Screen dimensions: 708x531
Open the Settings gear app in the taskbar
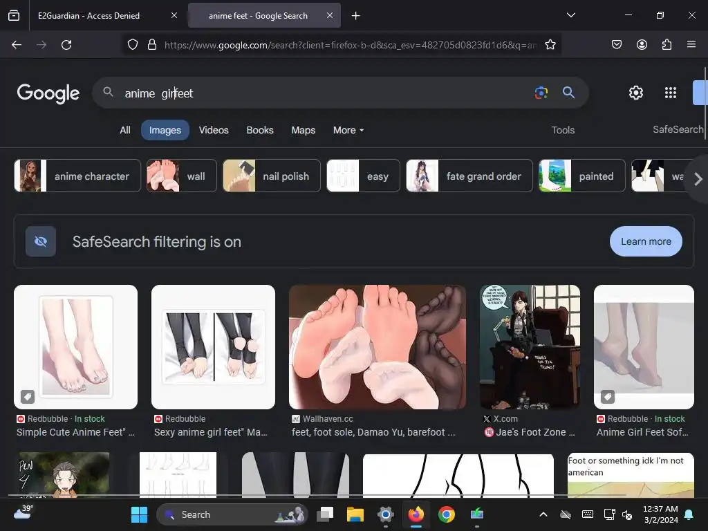[386, 514]
